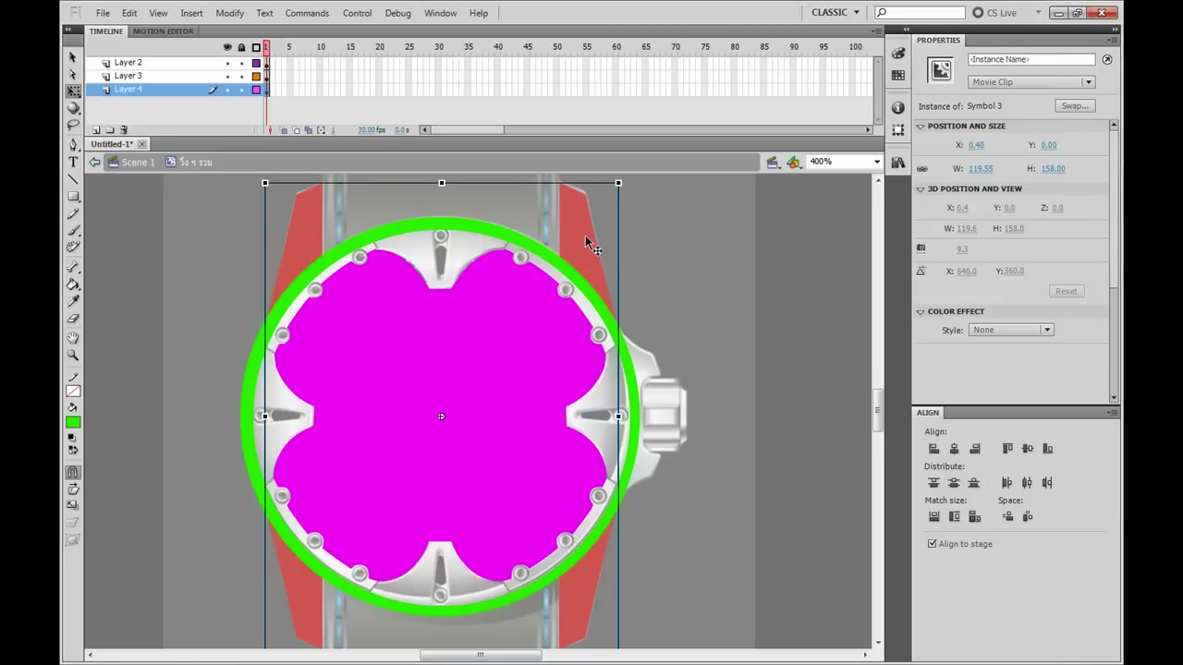Image resolution: width=1183 pixels, height=665 pixels.
Task: Click align horizontal center icon in Align panel
Action: tap(954, 449)
